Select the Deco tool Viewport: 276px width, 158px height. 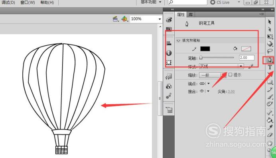270,104
